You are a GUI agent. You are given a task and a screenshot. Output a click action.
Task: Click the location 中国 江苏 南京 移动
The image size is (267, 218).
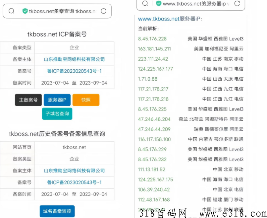pos(223,59)
